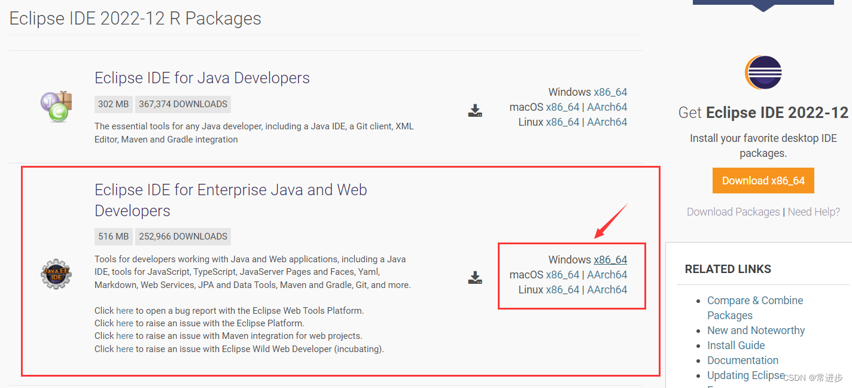Click download icon for Enterprise Java package
The height and width of the screenshot is (388, 852).
click(x=475, y=278)
